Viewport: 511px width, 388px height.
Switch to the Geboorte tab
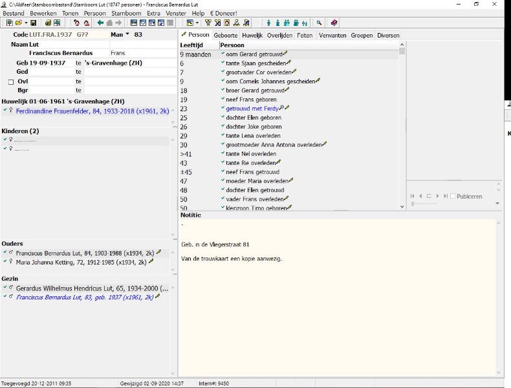(x=226, y=36)
